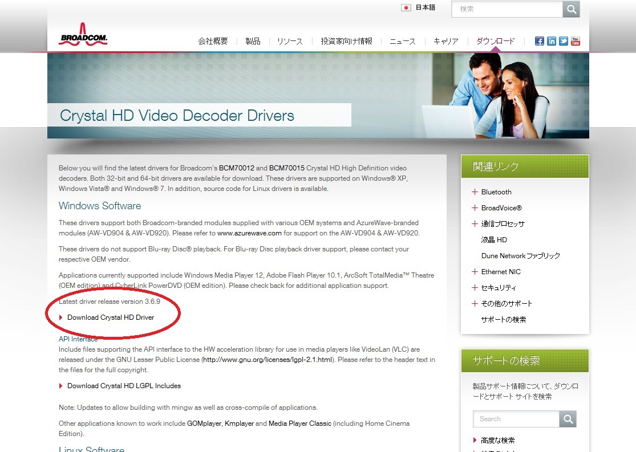Click the Windows Software heading
636x452 pixels.
100,206
